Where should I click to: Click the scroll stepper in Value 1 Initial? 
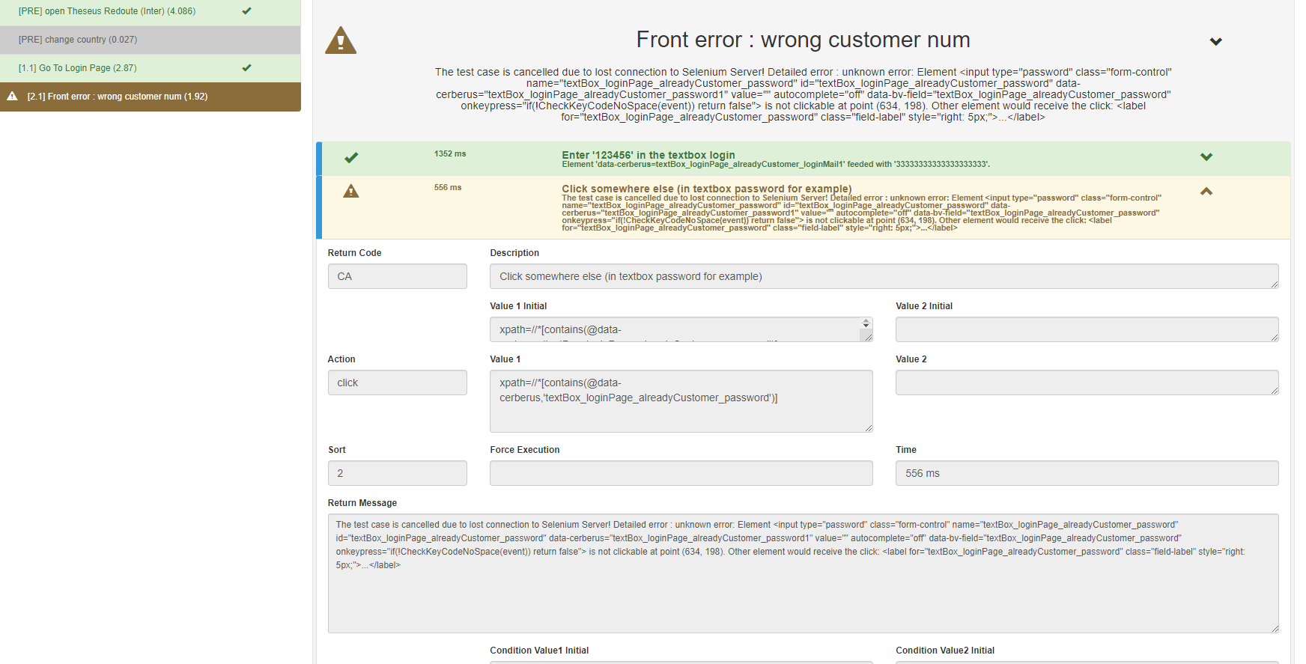point(866,323)
